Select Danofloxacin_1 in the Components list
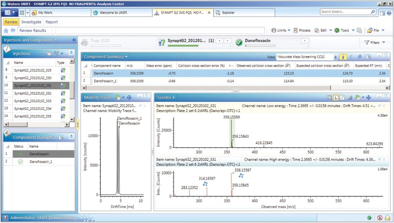Screen dimensions: 394x223 41,161
